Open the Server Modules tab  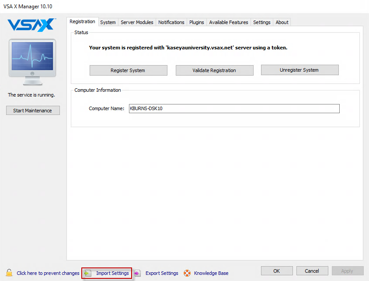(x=137, y=22)
